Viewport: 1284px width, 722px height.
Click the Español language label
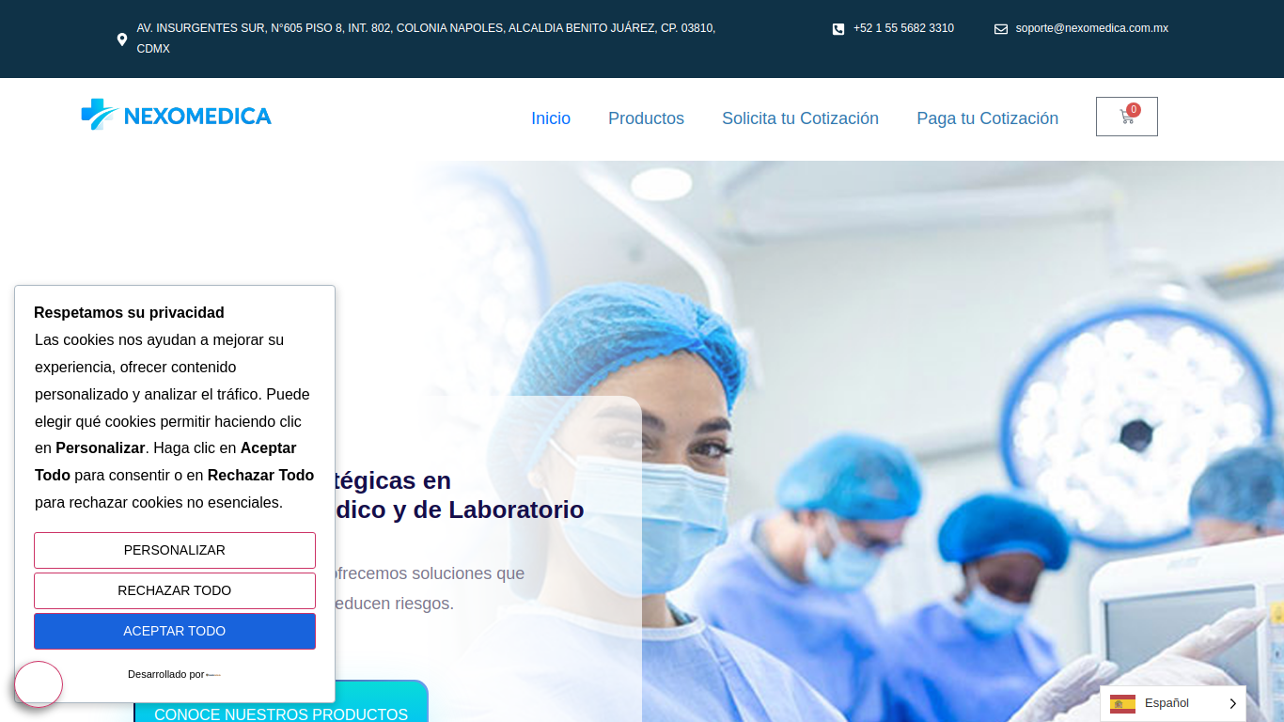point(1167,703)
